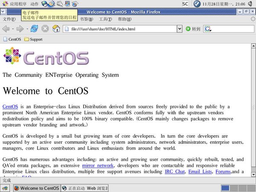Select the 正在启动 Web 浏览器 taskbar button

(85, 188)
